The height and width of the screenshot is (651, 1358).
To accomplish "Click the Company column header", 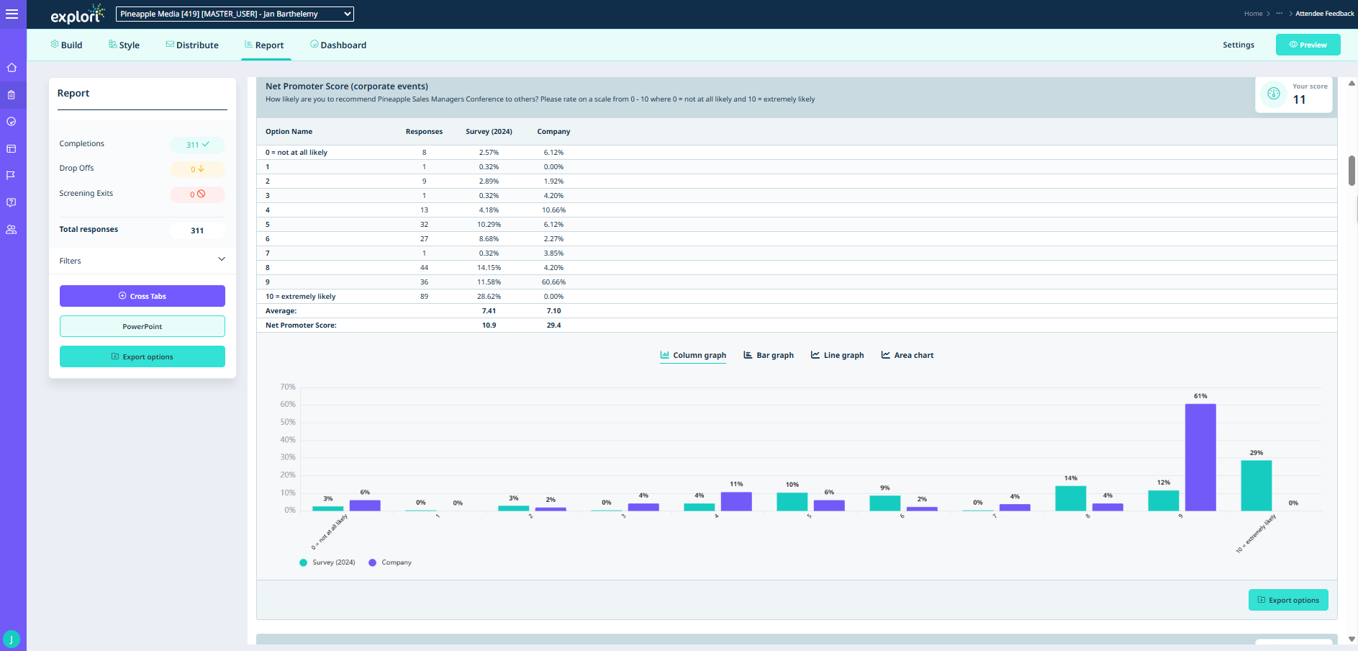I will [553, 132].
